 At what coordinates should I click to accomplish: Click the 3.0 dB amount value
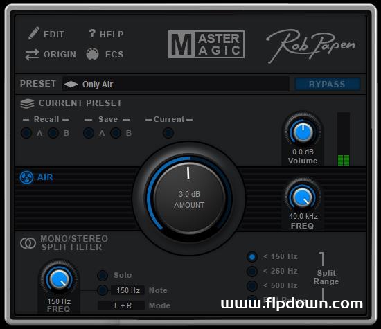189,194
